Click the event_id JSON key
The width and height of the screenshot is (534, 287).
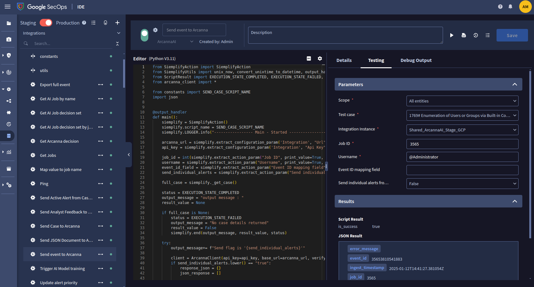pos(358,258)
